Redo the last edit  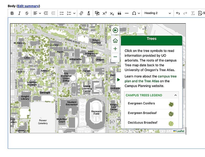tap(185, 13)
